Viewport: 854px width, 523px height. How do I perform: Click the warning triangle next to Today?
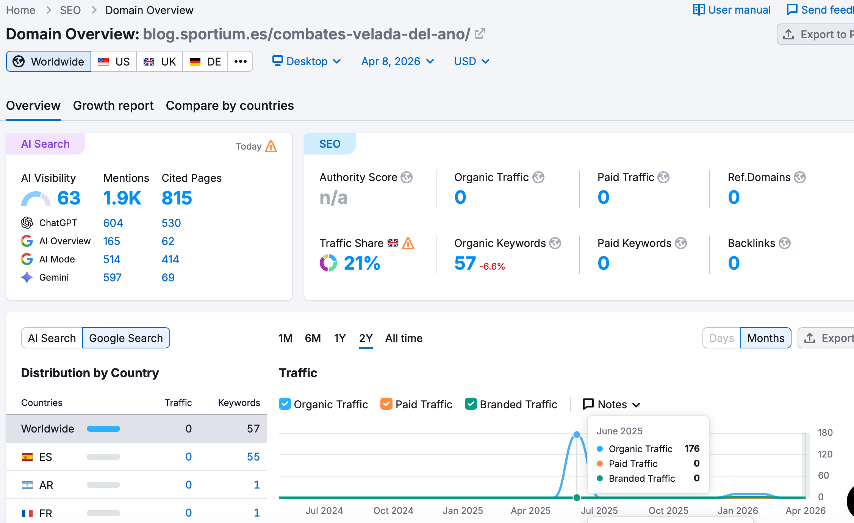point(271,146)
